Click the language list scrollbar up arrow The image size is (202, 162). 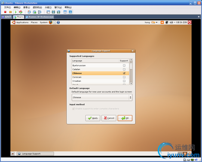click(131, 60)
